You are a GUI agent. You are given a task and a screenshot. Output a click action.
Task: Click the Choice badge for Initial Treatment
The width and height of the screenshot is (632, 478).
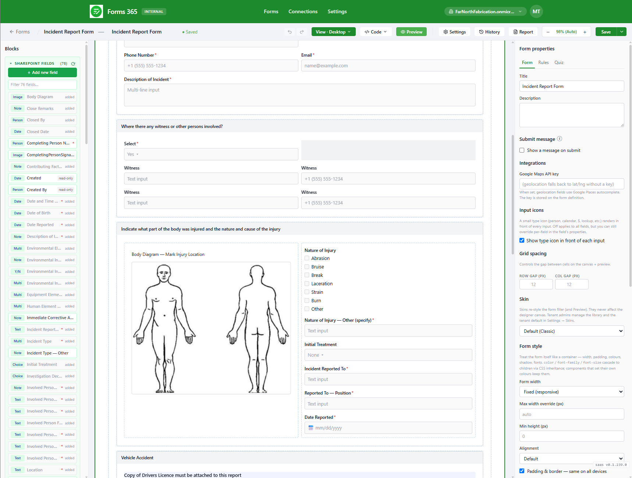pos(18,365)
